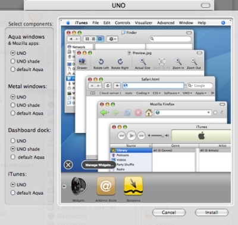This screenshot has height=225, width=238.
Task: Click the Cancel button
Action: coord(169,212)
